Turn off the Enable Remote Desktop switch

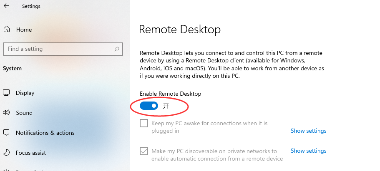(x=149, y=106)
